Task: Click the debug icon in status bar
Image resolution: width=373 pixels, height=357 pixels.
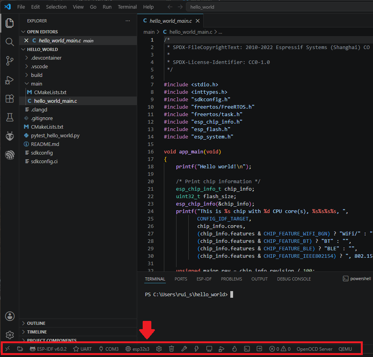Action: click(x=221, y=349)
